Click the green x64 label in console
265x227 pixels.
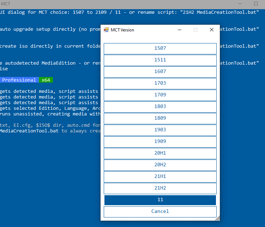[x=46, y=80]
